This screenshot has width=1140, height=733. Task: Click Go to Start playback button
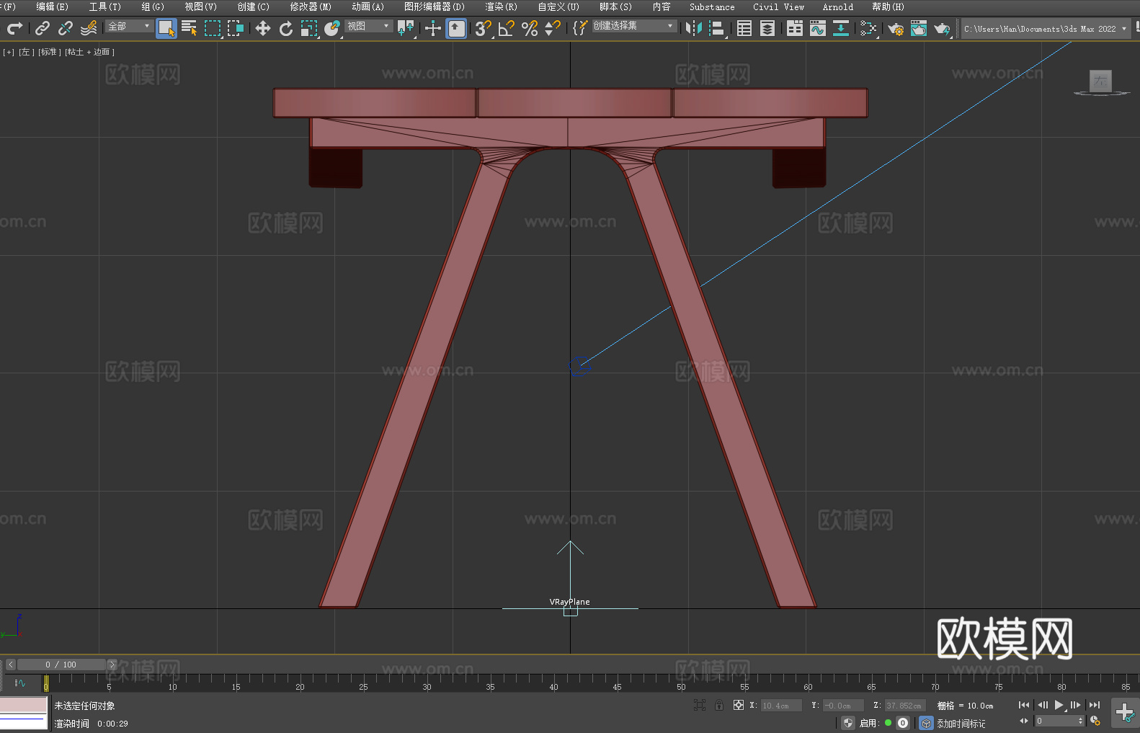tap(1024, 705)
